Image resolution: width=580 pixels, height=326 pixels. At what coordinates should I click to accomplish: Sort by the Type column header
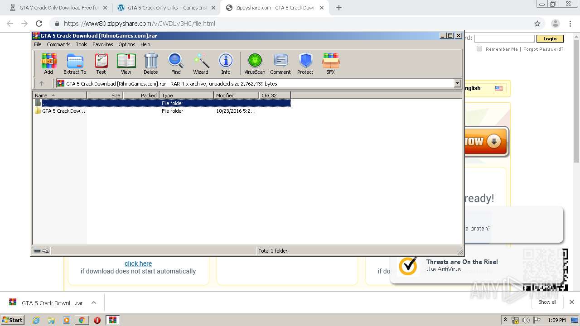[x=186, y=95]
